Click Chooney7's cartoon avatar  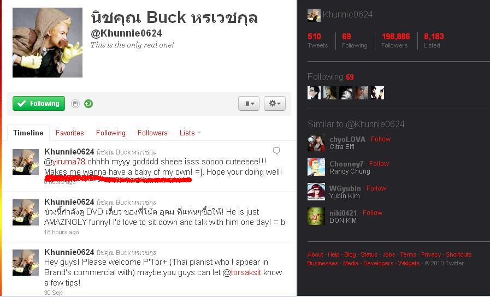click(x=316, y=167)
